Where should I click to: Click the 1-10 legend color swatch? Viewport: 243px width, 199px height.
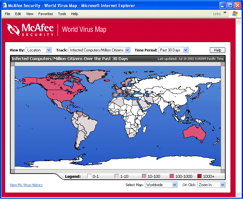[117, 176]
